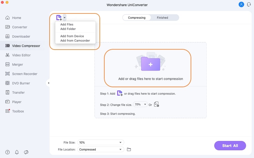Open the File Size 10% dropdown
Viewport: 254px width, 158px height.
tap(101, 142)
